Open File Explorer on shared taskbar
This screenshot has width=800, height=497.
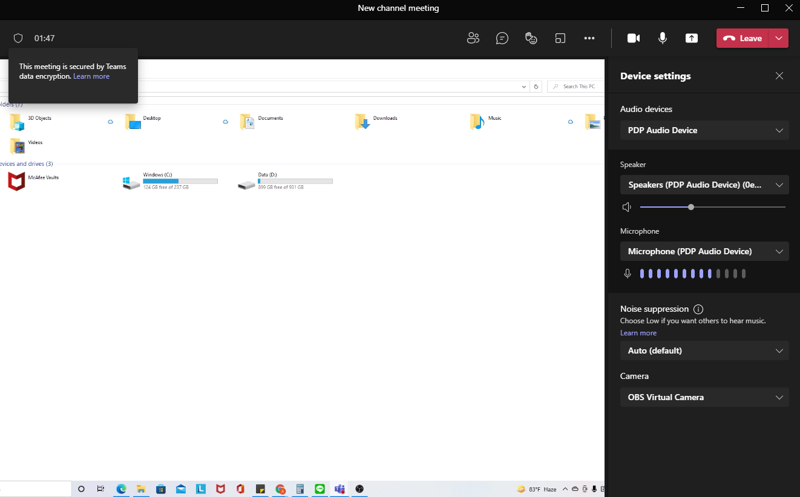click(x=140, y=489)
